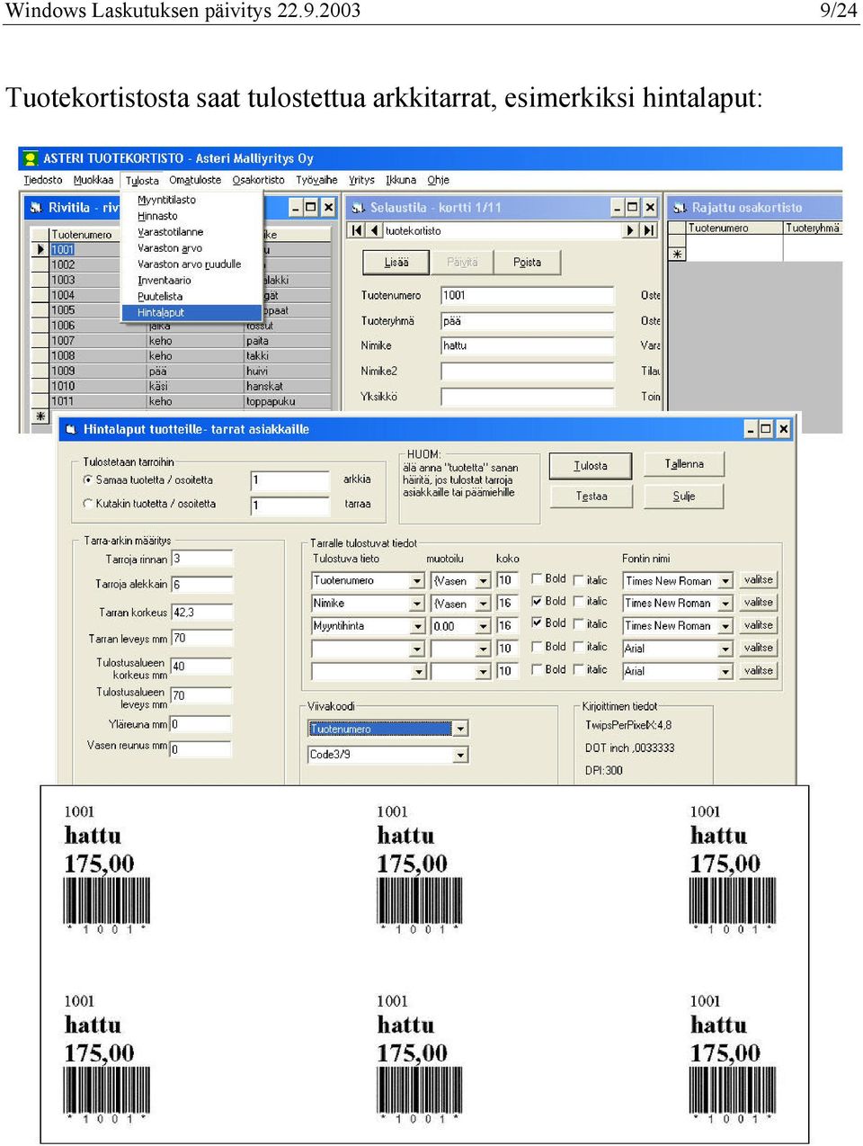The image size is (863, 1146).
Task: Click the Asteri Tuotekortisto application icon
Action: pos(31,158)
